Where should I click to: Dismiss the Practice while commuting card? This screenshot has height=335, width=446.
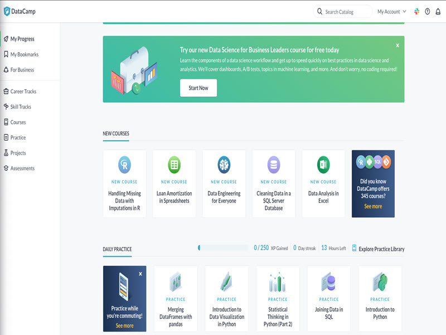point(140,274)
